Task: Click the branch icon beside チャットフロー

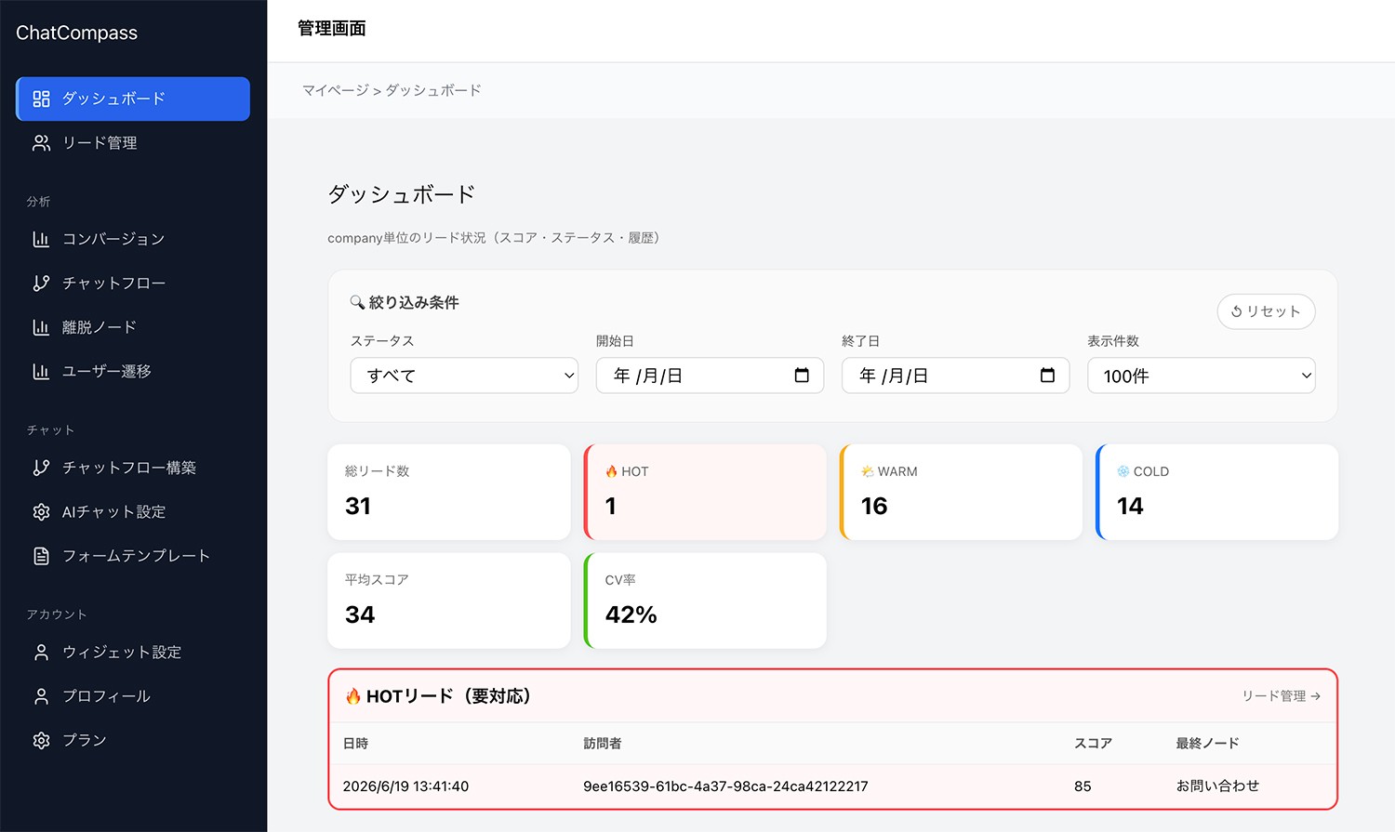Action: pyautogui.click(x=41, y=284)
